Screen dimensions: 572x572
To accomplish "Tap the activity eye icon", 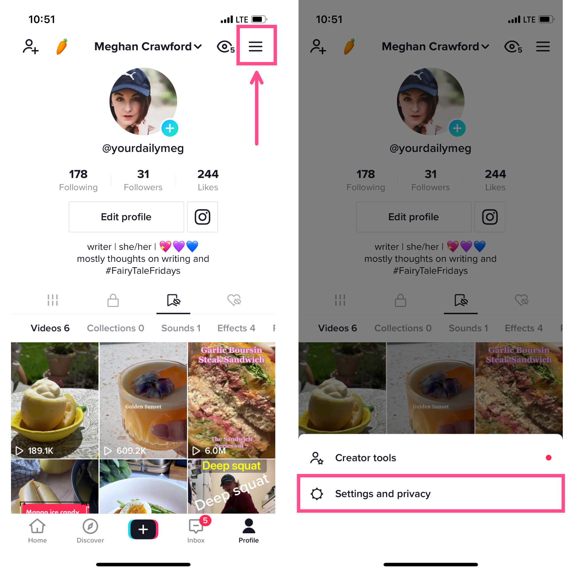I will [223, 46].
